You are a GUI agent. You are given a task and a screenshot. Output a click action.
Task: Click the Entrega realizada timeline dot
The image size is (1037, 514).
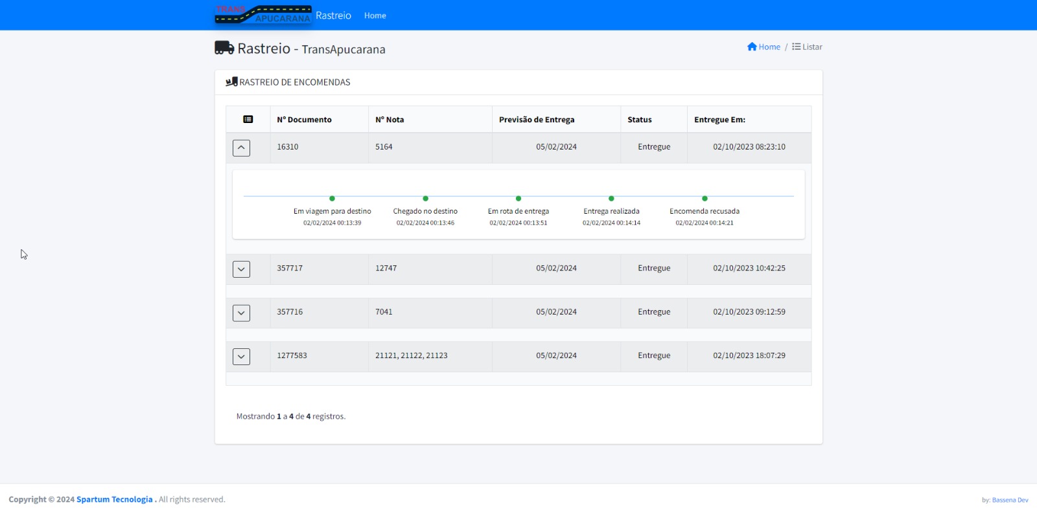coord(611,198)
